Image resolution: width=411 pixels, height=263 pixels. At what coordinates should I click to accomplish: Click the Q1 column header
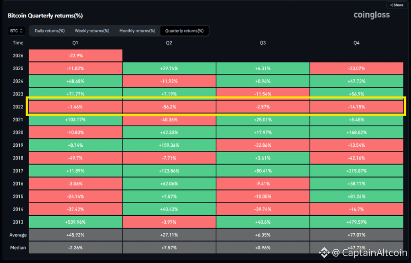tap(75, 43)
